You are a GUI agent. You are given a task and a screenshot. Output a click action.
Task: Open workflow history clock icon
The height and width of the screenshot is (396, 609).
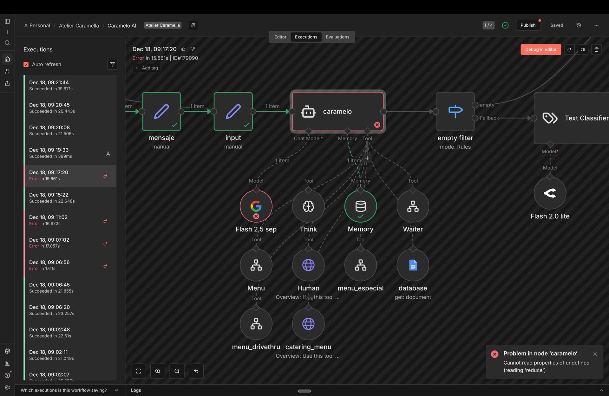579,25
